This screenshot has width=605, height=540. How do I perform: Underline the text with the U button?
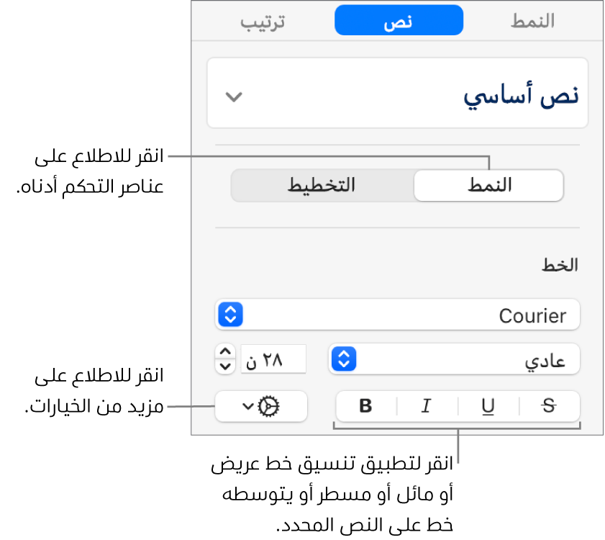tap(488, 406)
